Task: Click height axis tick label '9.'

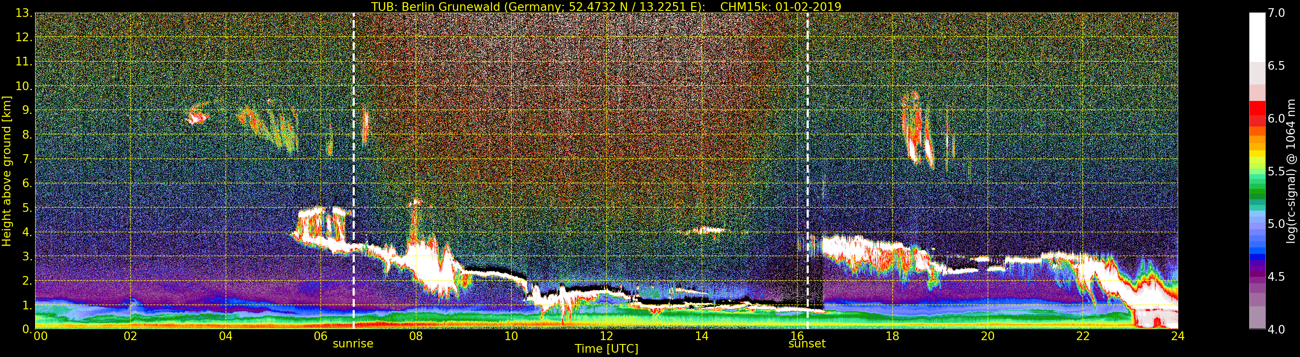Action: click(28, 110)
